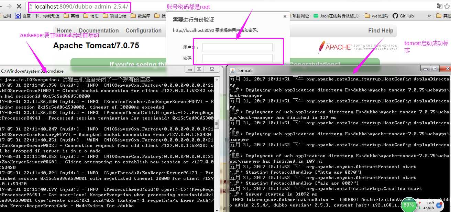Screen dimensions: 451x212
Task: Click the cmd.exe scrollbar thumb
Action: click(217, 123)
